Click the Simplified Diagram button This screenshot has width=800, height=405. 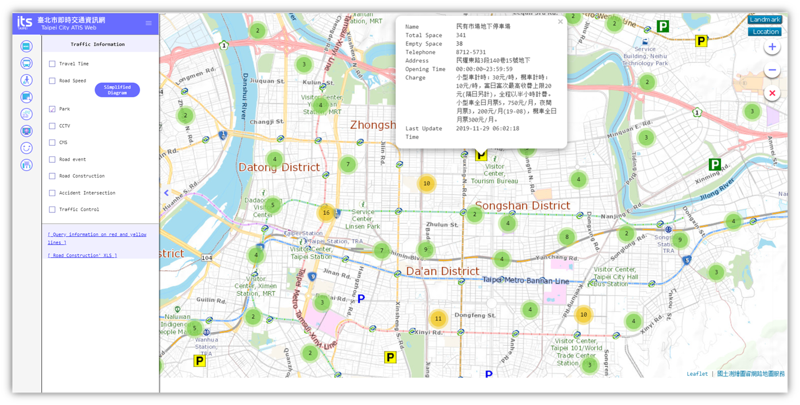click(x=117, y=90)
